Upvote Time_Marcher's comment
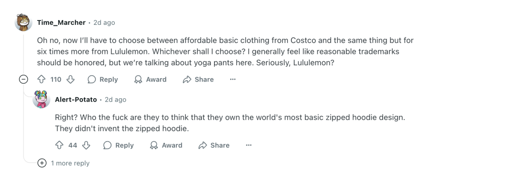 [41, 80]
